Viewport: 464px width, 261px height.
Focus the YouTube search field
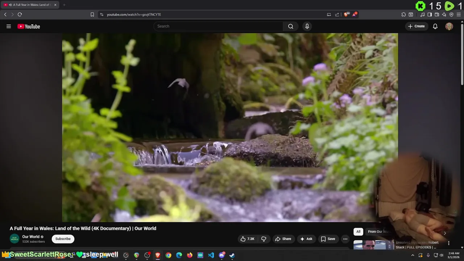pos(218,26)
